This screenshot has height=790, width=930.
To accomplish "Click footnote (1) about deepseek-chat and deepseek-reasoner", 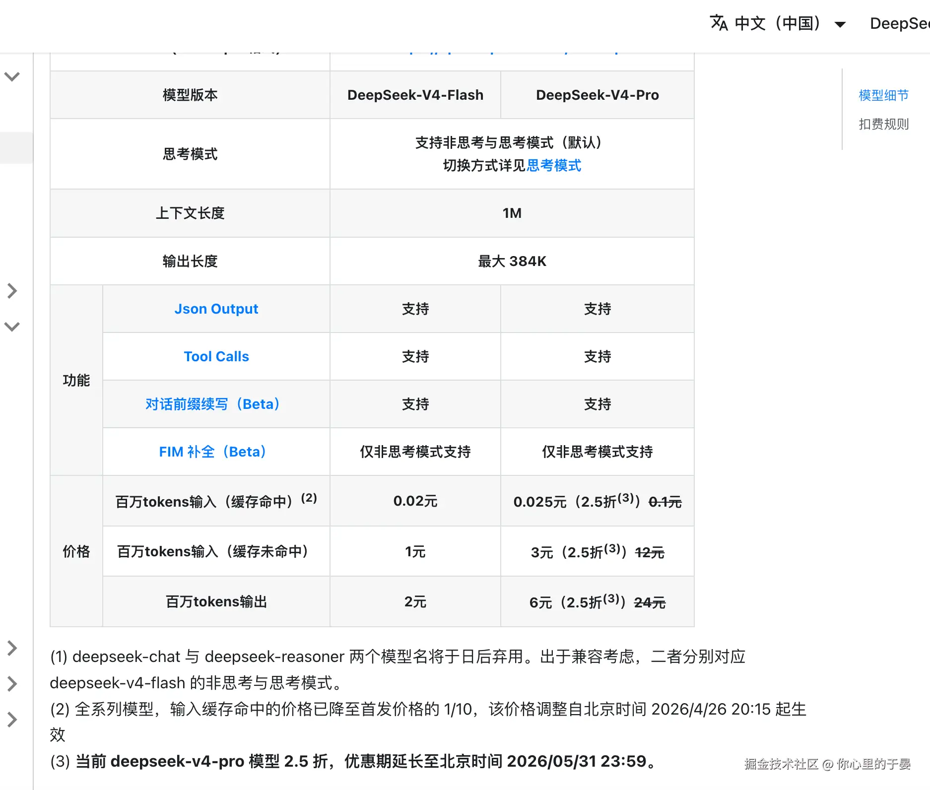I will (x=398, y=669).
